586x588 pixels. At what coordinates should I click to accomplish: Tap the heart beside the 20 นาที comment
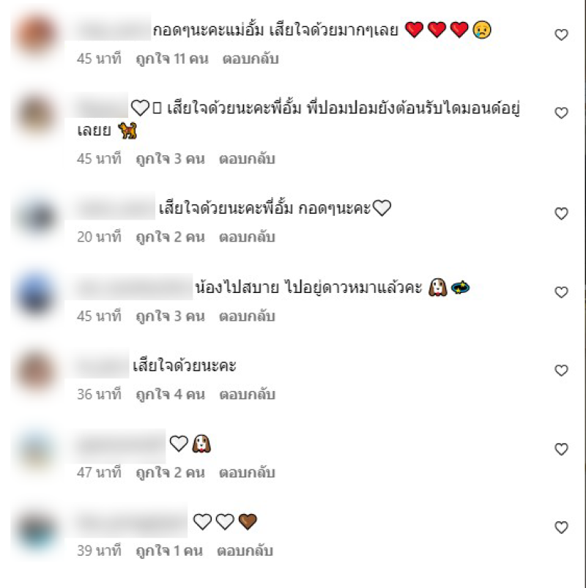pos(561,214)
